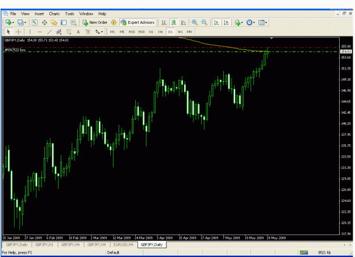
Task: Switch chart to bar chart
Action: [164, 22]
